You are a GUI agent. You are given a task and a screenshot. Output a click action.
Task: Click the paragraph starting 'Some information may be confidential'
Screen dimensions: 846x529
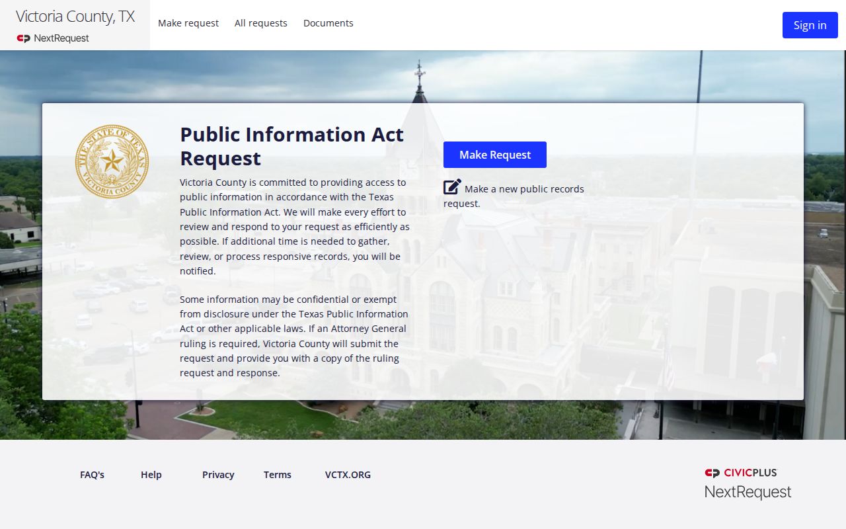(x=294, y=336)
